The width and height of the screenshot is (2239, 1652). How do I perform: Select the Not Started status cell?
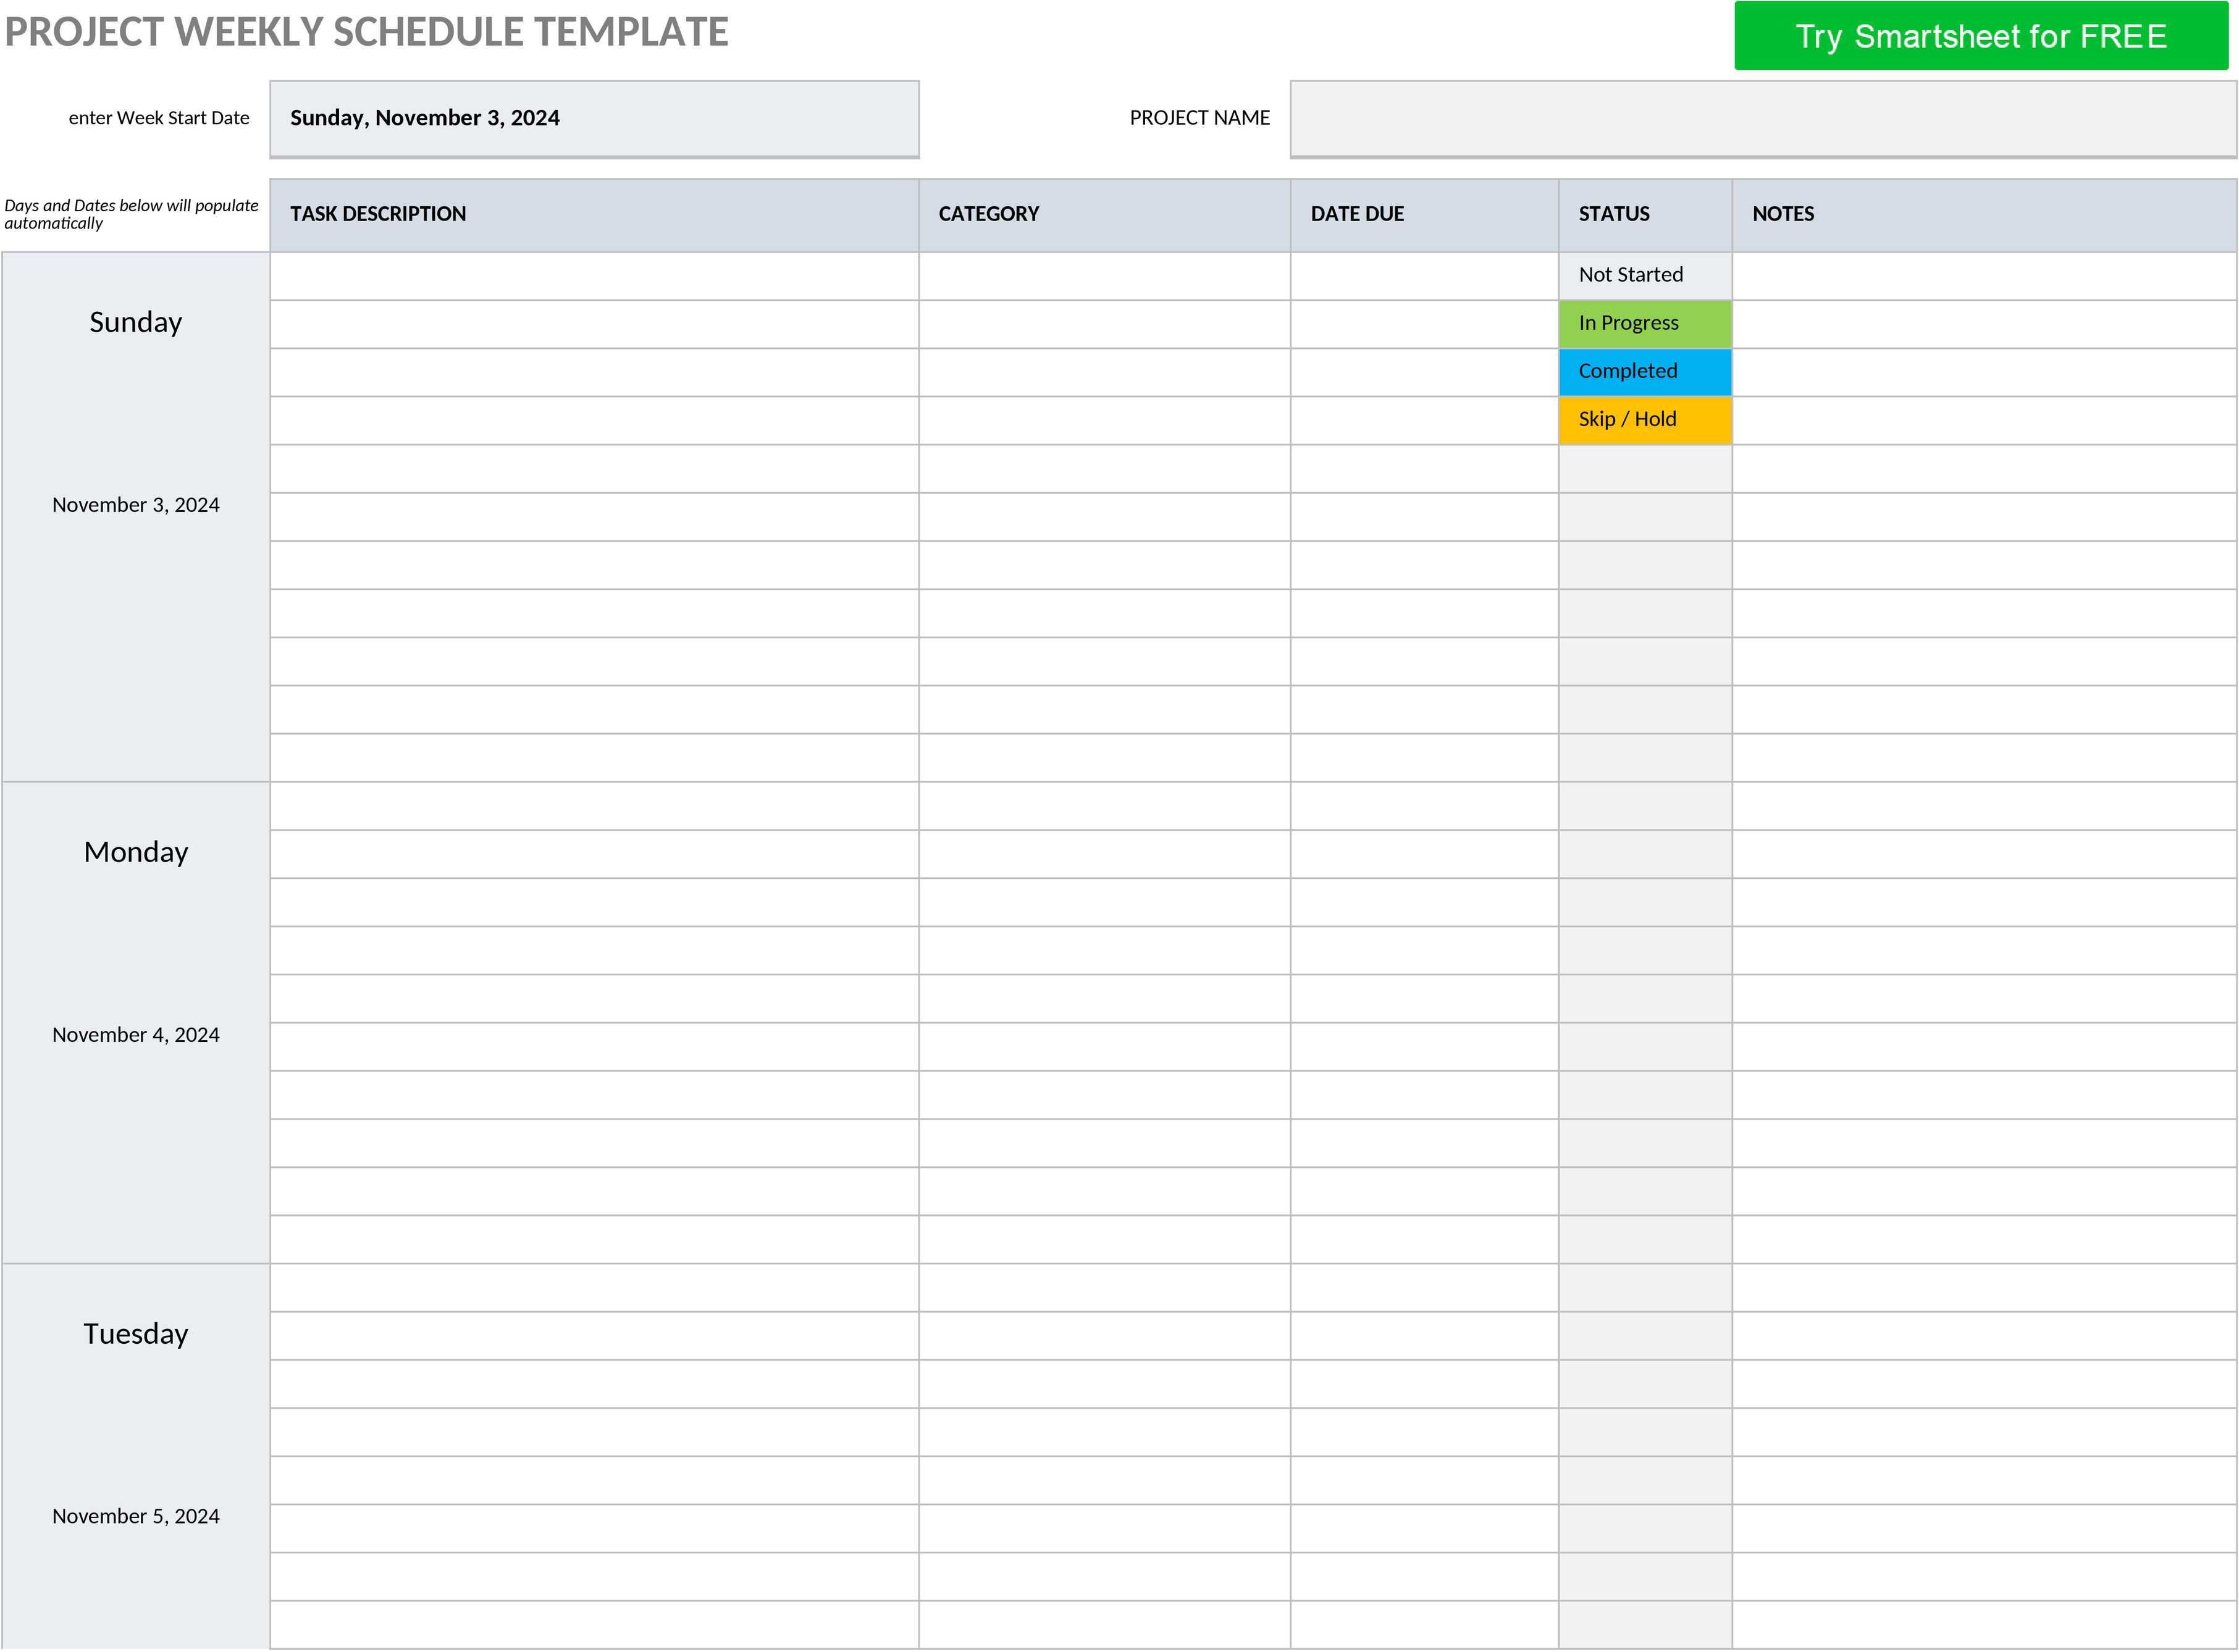click(1645, 275)
